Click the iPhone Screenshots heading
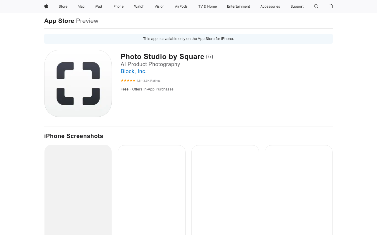 pos(74,136)
